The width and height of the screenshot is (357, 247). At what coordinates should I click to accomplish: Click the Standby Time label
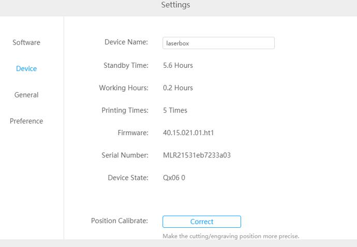pyautogui.click(x=126, y=65)
